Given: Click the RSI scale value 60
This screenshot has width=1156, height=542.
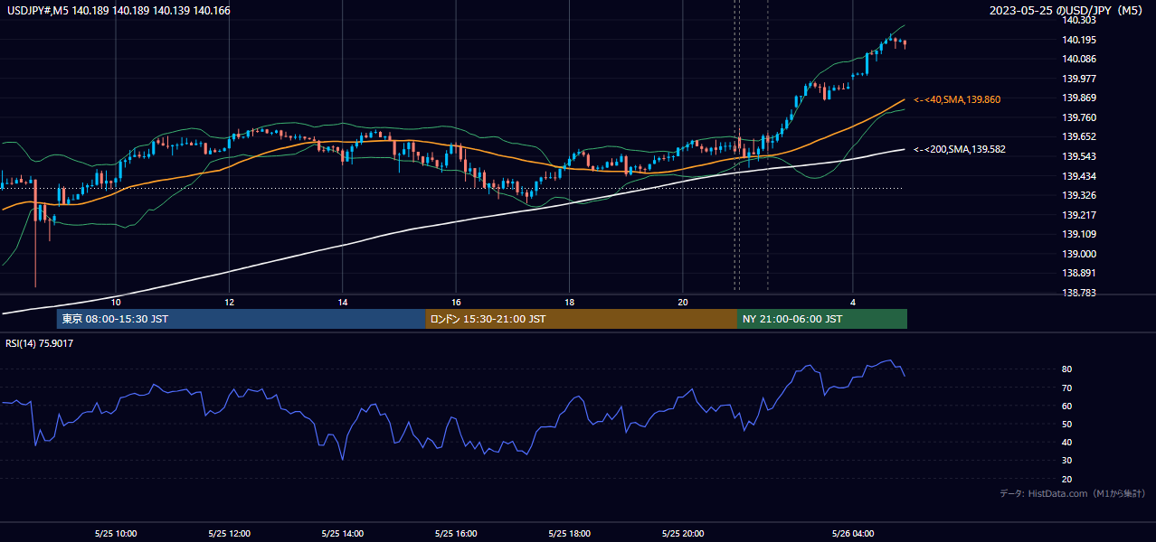Looking at the screenshot, I should [1066, 406].
